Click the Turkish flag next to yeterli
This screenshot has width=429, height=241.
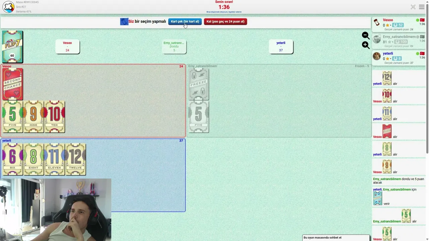(422, 54)
